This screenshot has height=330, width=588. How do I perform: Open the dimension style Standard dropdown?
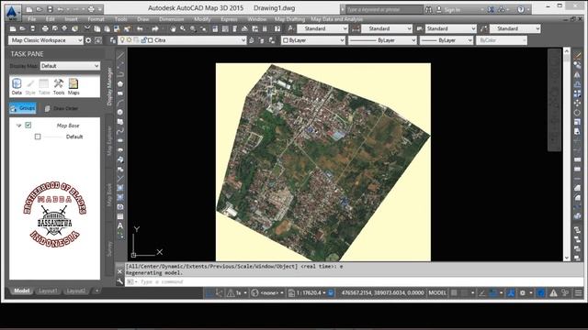[387, 28]
